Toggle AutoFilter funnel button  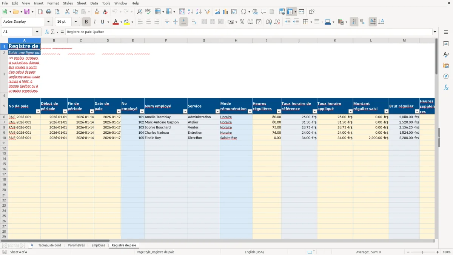pos(207,12)
